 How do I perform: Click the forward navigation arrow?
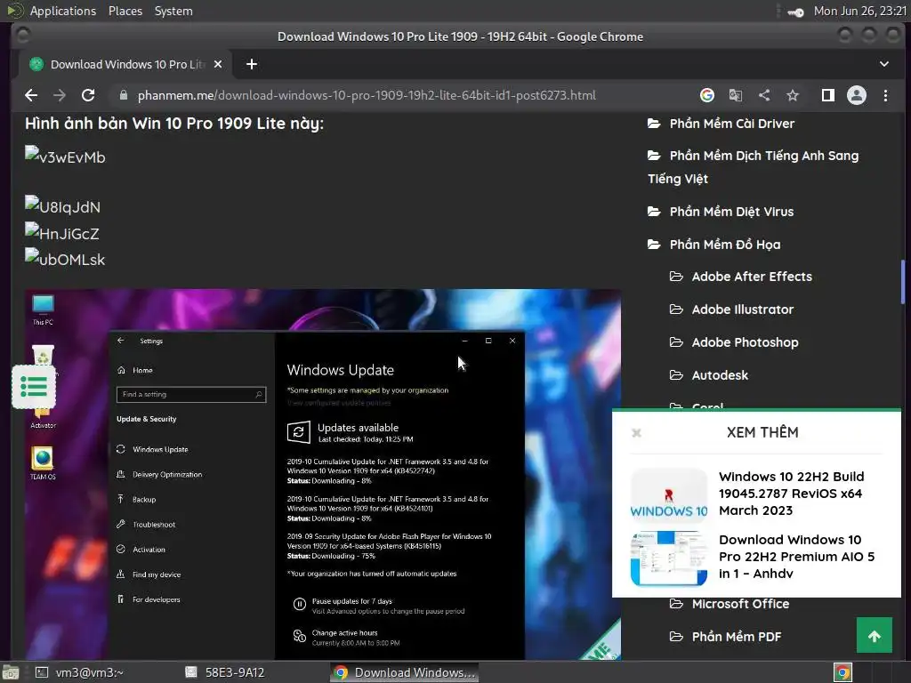tap(60, 95)
